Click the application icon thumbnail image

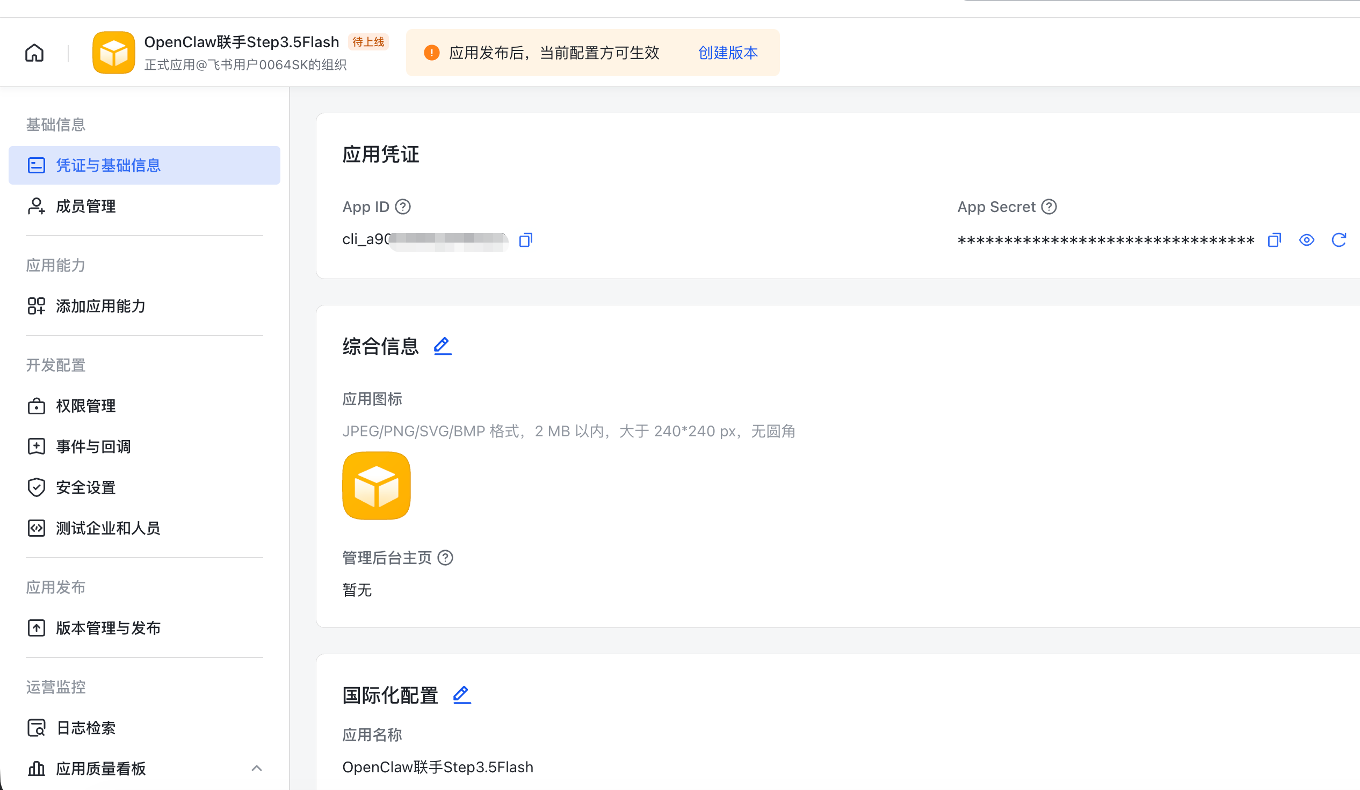point(376,486)
